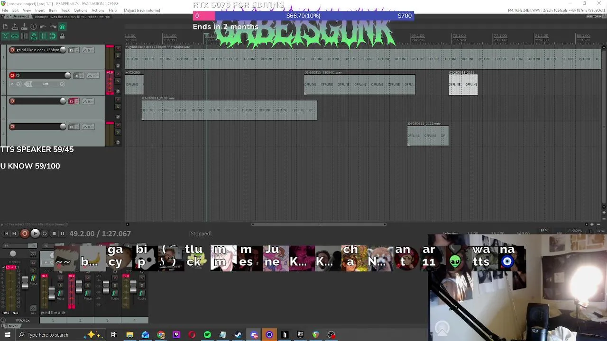Click the master volume fader
The height and width of the screenshot is (341, 607).
[25, 283]
